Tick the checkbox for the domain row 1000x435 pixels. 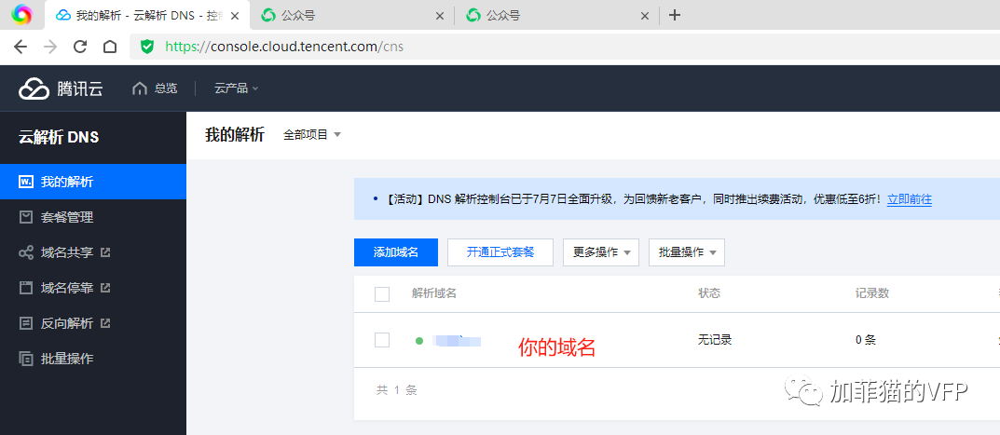(x=382, y=340)
